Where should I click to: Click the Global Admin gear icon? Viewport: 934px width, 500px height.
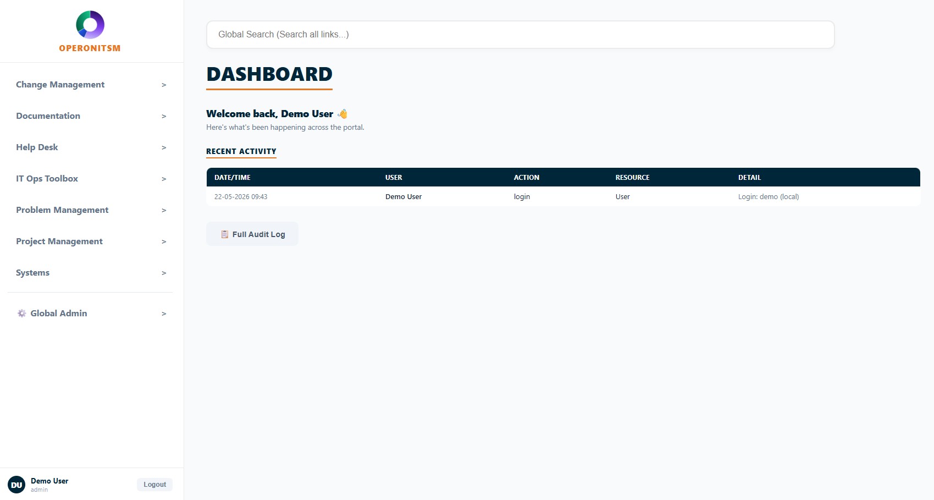point(22,314)
